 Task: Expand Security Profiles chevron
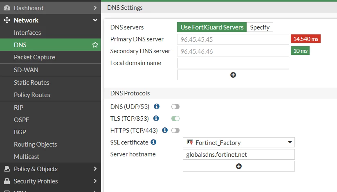tap(95, 181)
